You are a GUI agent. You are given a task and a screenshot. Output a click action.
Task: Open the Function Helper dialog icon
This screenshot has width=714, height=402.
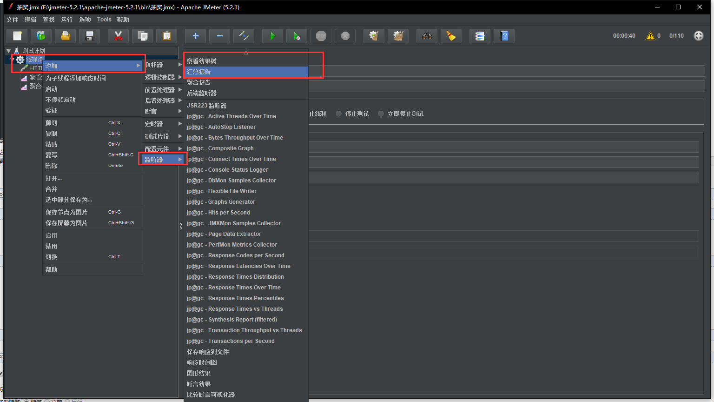pyautogui.click(x=480, y=36)
